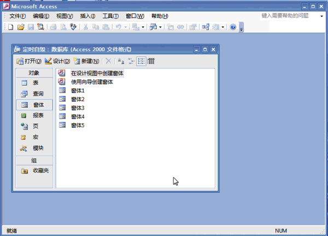Run the Spelling check icon
This screenshot has width=328, height=236.
coord(73,27)
